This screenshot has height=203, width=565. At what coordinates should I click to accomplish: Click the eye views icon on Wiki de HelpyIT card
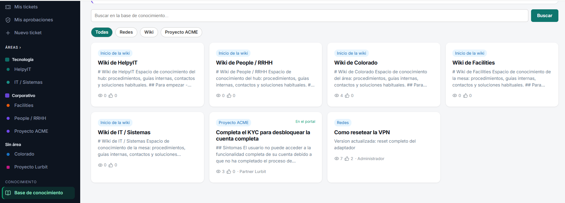point(100,95)
